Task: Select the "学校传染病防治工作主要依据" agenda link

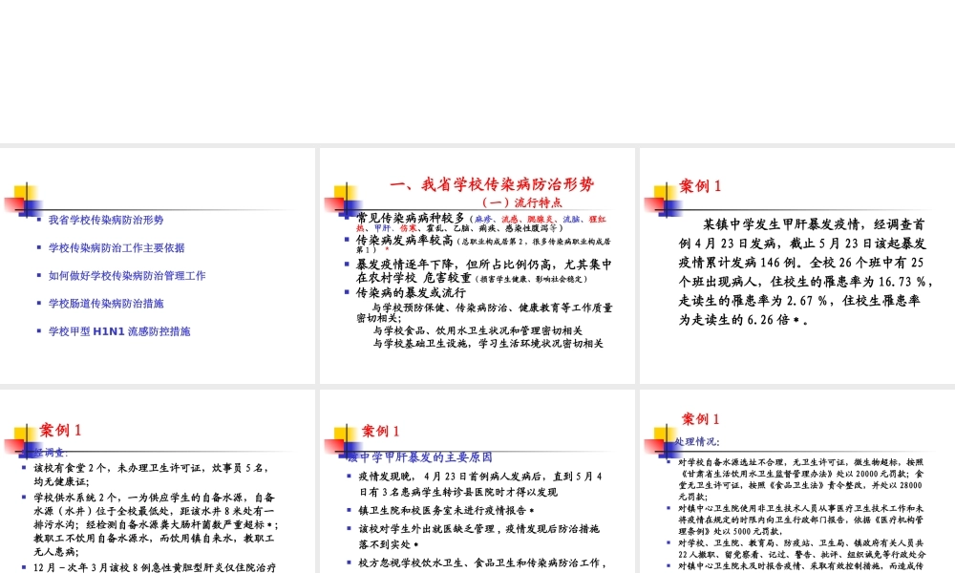Action: click(117, 247)
